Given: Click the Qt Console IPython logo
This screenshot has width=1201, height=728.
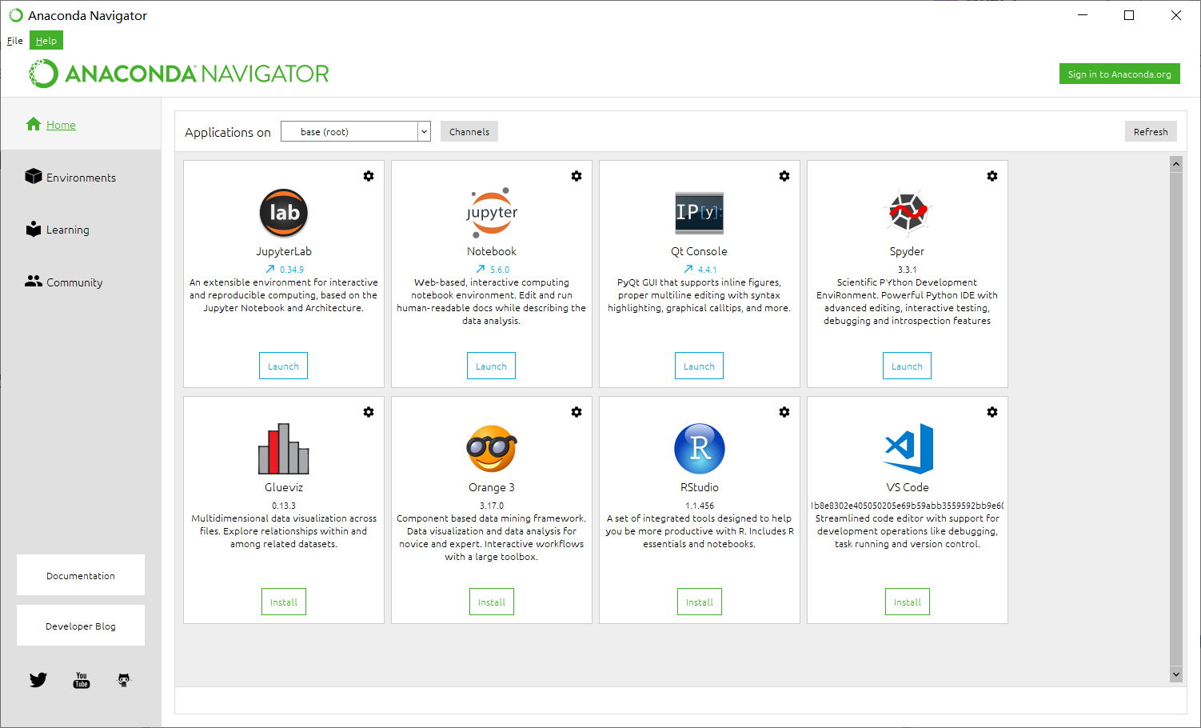Looking at the screenshot, I should 700,213.
